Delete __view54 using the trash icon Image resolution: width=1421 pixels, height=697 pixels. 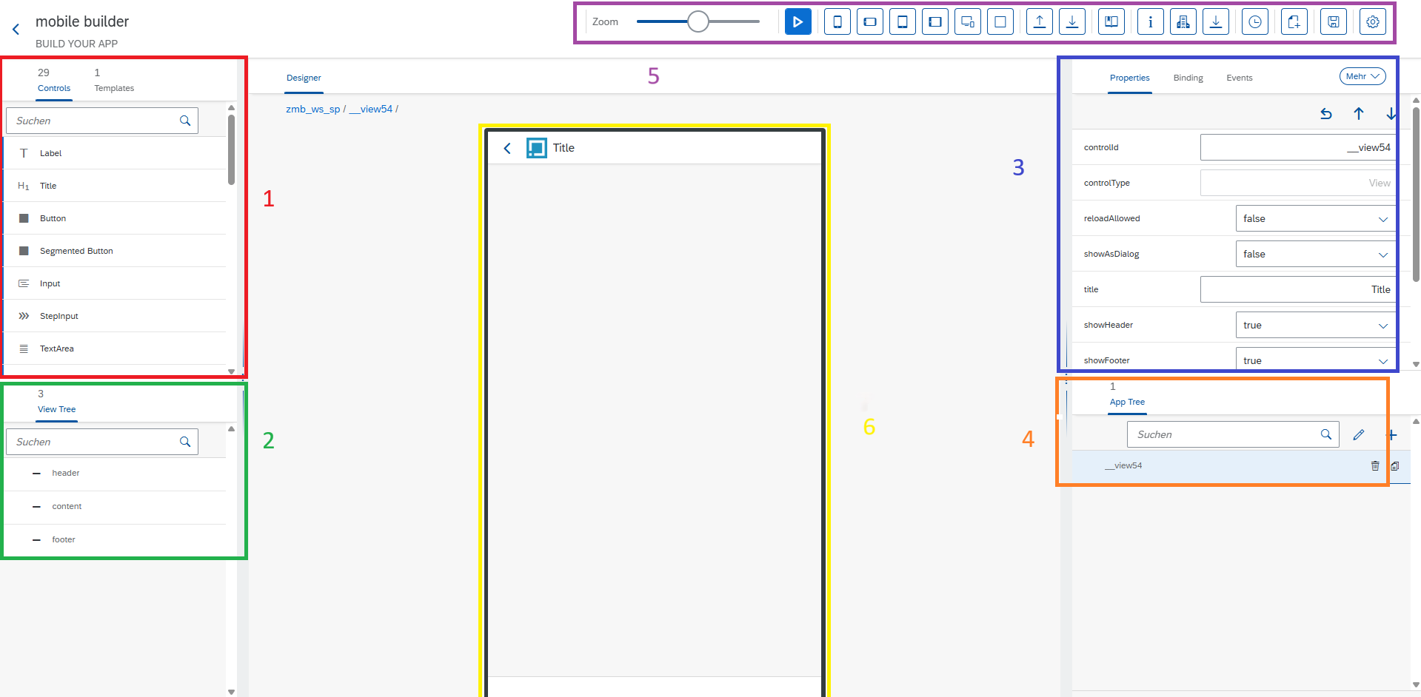coord(1375,465)
